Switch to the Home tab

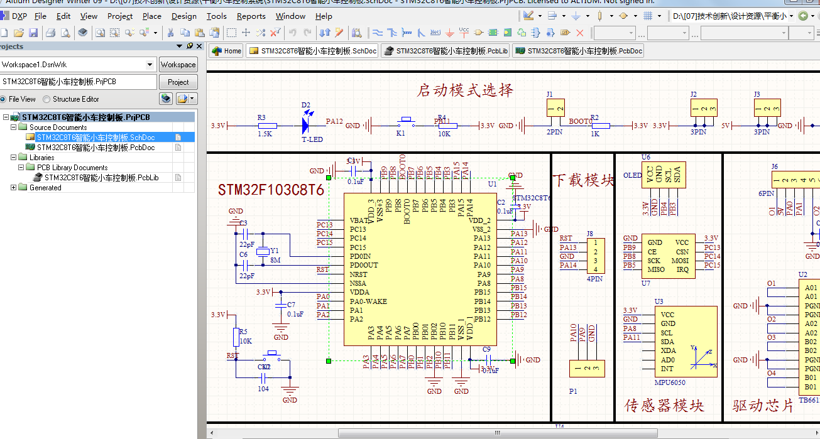[227, 51]
